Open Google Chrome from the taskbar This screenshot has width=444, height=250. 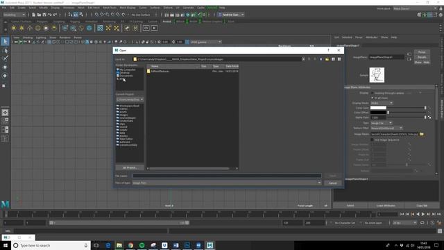click(130, 245)
